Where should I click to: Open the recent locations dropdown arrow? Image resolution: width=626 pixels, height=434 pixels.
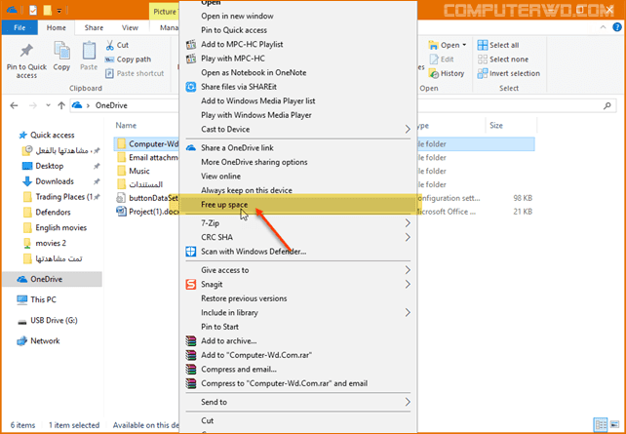pyautogui.click(x=49, y=105)
